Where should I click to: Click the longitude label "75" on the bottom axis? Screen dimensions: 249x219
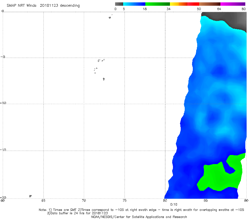pos(124,200)
